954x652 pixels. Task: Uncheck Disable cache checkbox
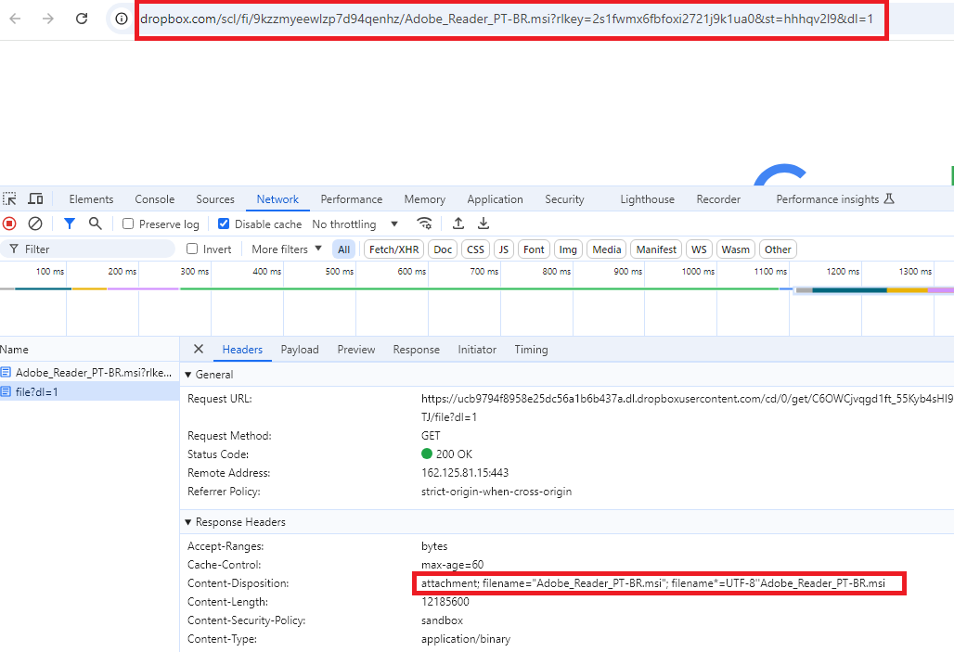pos(224,224)
